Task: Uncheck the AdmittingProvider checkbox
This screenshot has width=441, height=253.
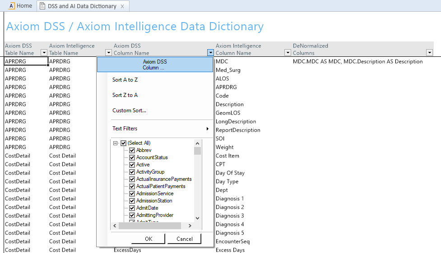Action: [x=132, y=215]
